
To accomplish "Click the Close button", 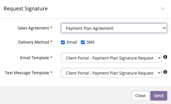I will pyautogui.click(x=140, y=96).
